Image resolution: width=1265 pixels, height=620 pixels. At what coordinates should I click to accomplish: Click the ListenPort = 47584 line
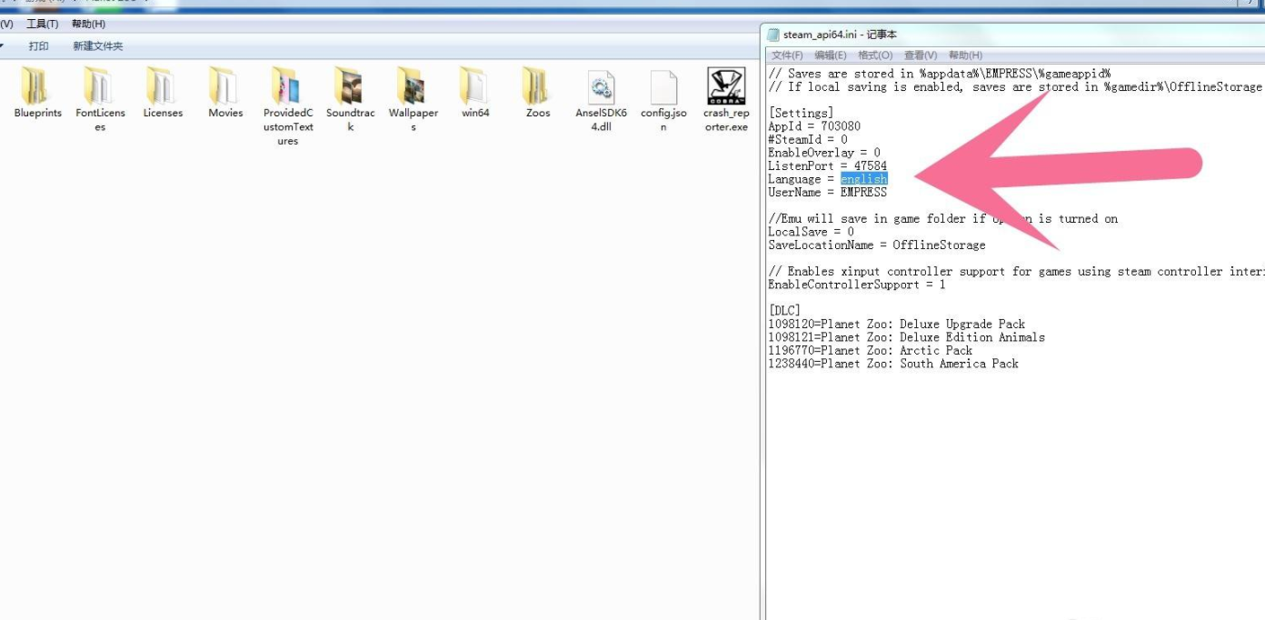[827, 165]
